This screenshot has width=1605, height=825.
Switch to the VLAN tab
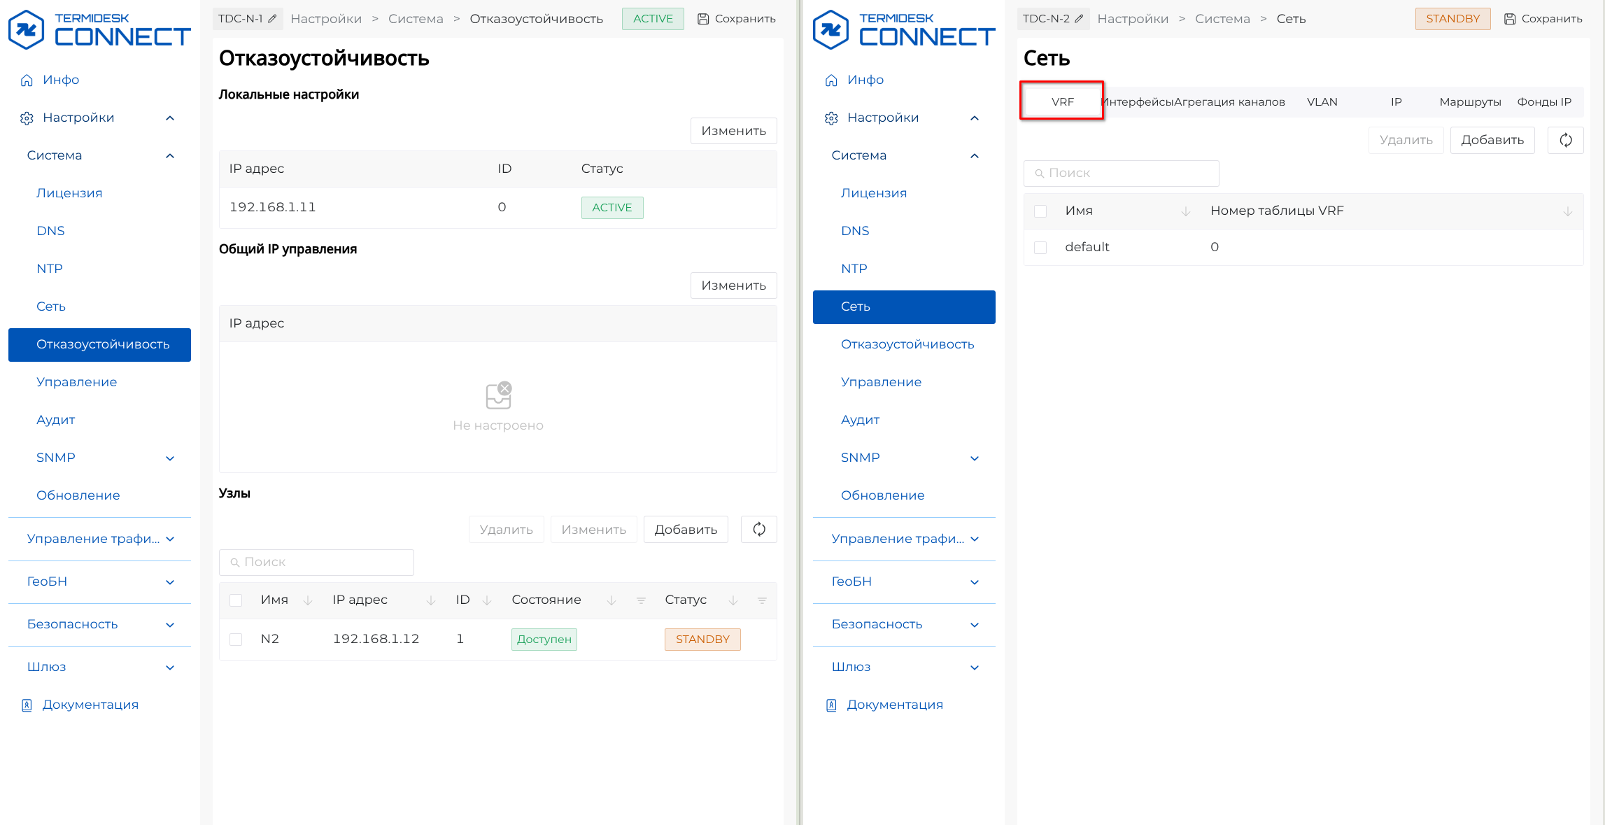[x=1322, y=102]
